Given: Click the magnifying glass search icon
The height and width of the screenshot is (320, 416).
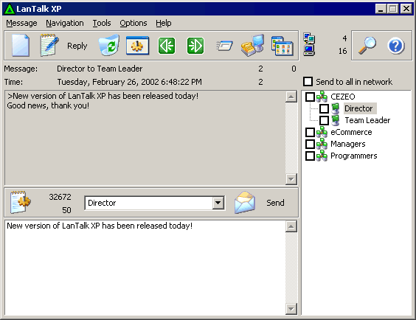Looking at the screenshot, I should tap(367, 45).
